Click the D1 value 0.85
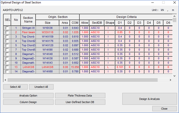Viewport: 179px width, 113px height. point(120,32)
